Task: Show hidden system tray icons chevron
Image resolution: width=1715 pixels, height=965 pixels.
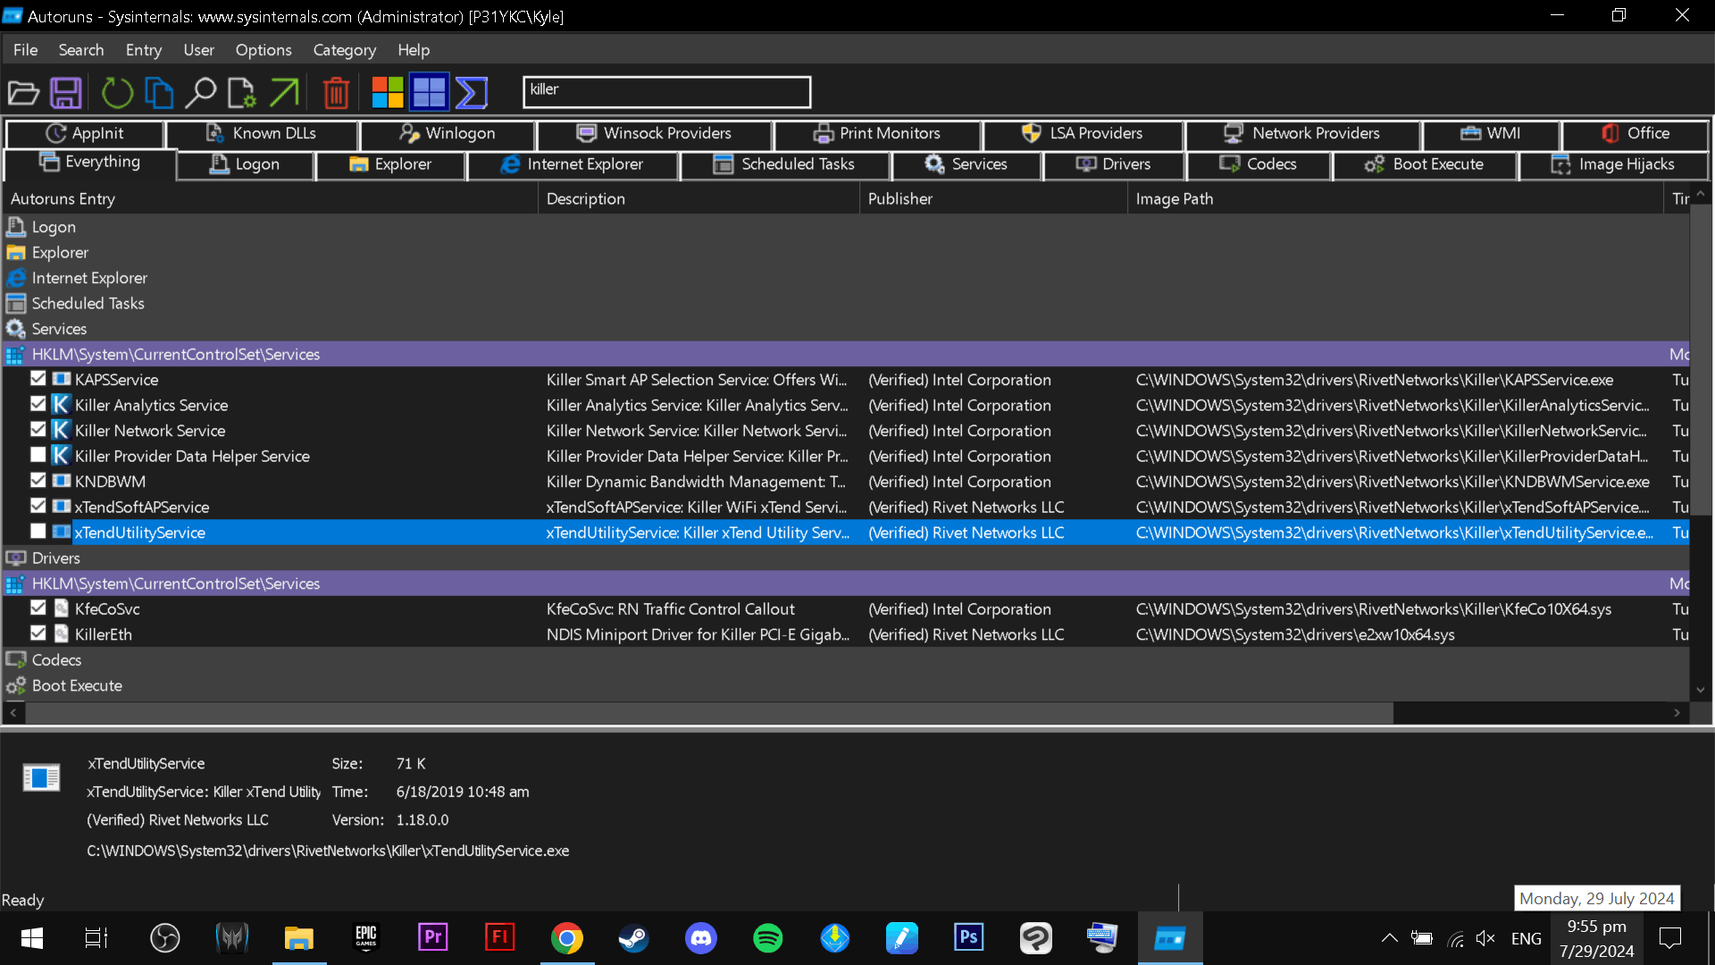Action: 1389,938
